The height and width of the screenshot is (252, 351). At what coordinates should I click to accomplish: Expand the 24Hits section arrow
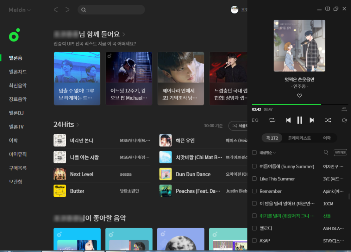78,124
